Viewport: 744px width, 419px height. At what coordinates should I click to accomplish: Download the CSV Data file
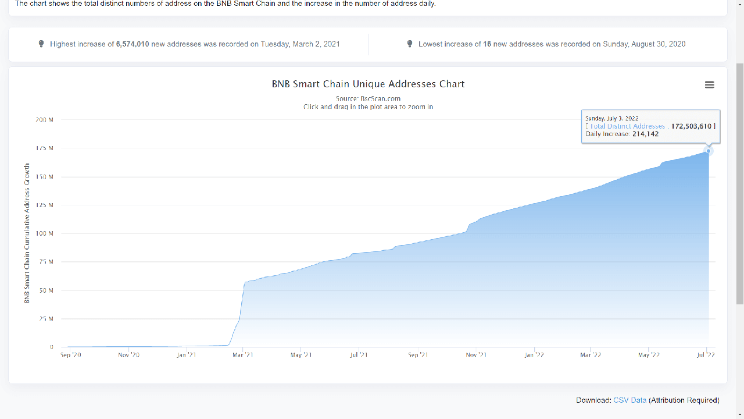coord(629,400)
